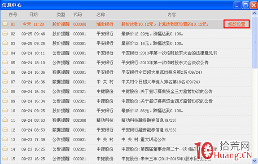
Task: Open 平安银行 法律意见书 announcement
Action: point(169,53)
